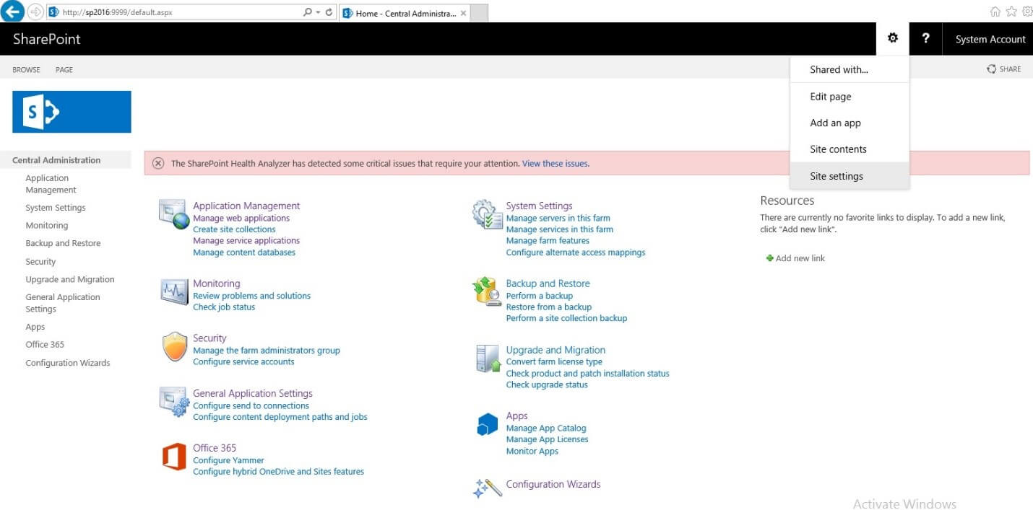Viewport: 1033px width, 510px height.
Task: Click the Perform a site collection backup link
Action: (567, 318)
